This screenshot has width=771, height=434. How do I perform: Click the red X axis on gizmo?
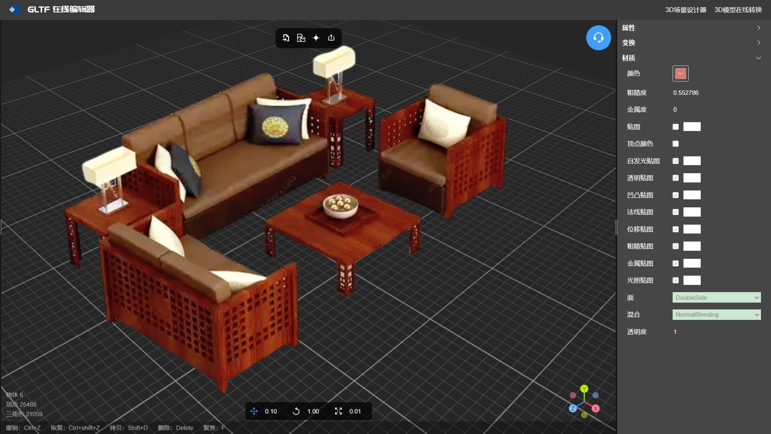(596, 408)
